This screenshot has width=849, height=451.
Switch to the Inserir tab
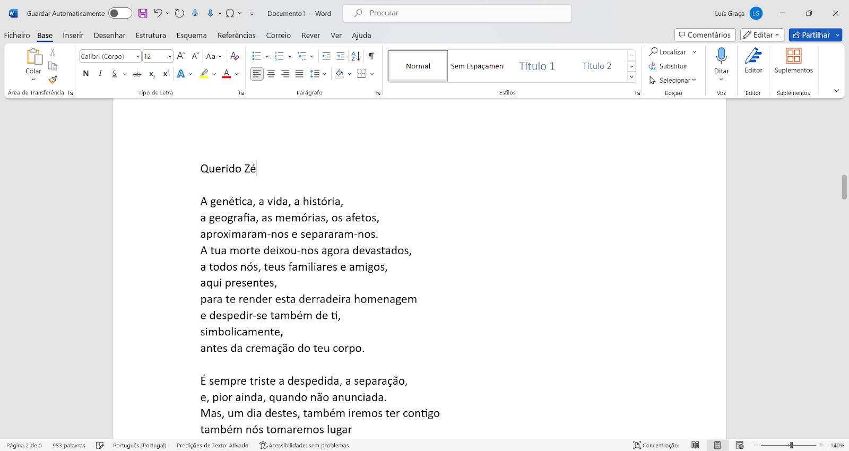pyautogui.click(x=73, y=36)
